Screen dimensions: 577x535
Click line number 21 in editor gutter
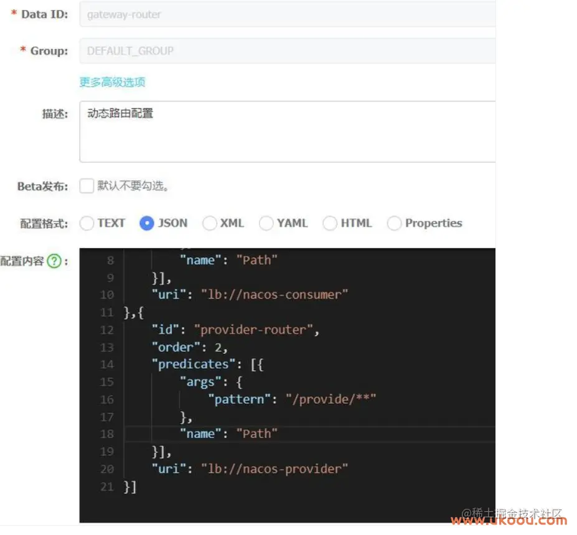[107, 487]
